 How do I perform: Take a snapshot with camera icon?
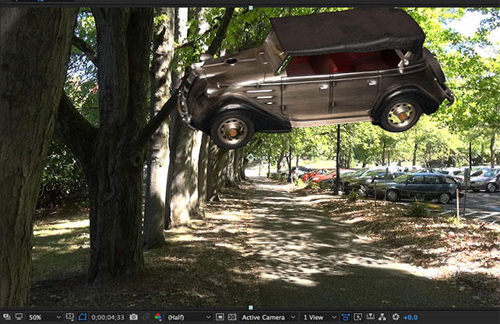[133, 317]
